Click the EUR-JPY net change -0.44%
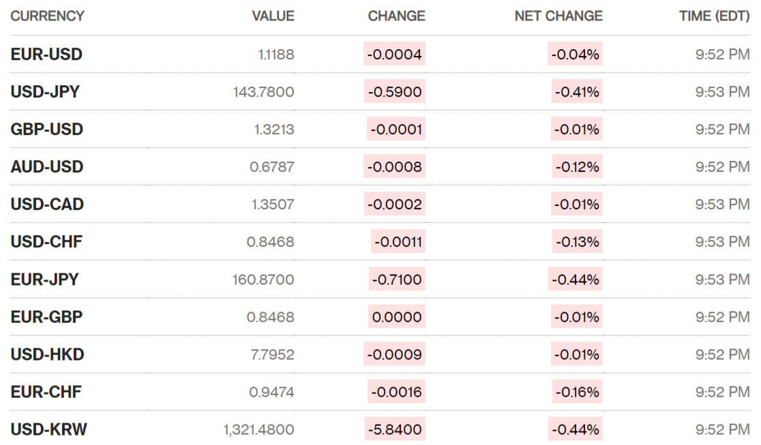Viewport: 761px width, 445px height. point(576,279)
